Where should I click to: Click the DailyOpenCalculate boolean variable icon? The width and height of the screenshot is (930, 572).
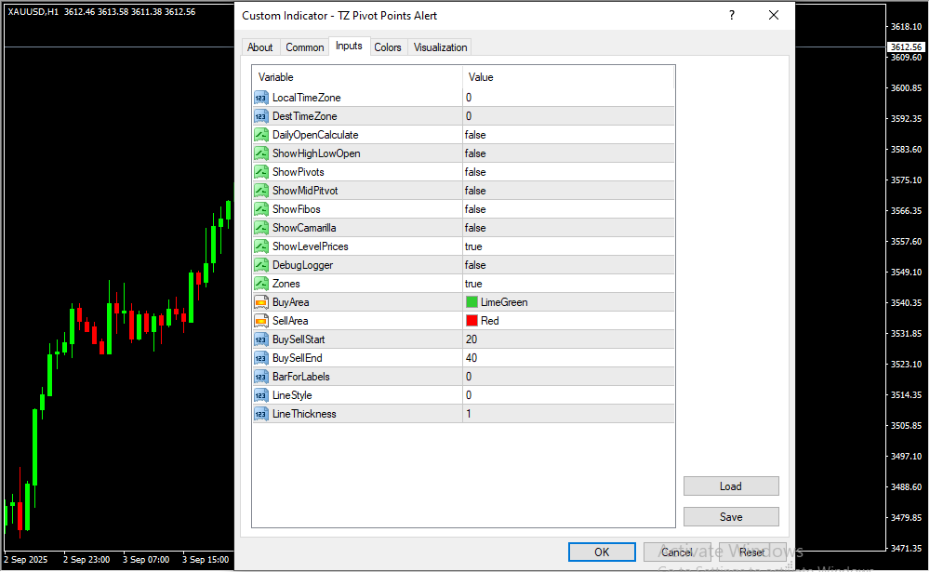tap(260, 135)
